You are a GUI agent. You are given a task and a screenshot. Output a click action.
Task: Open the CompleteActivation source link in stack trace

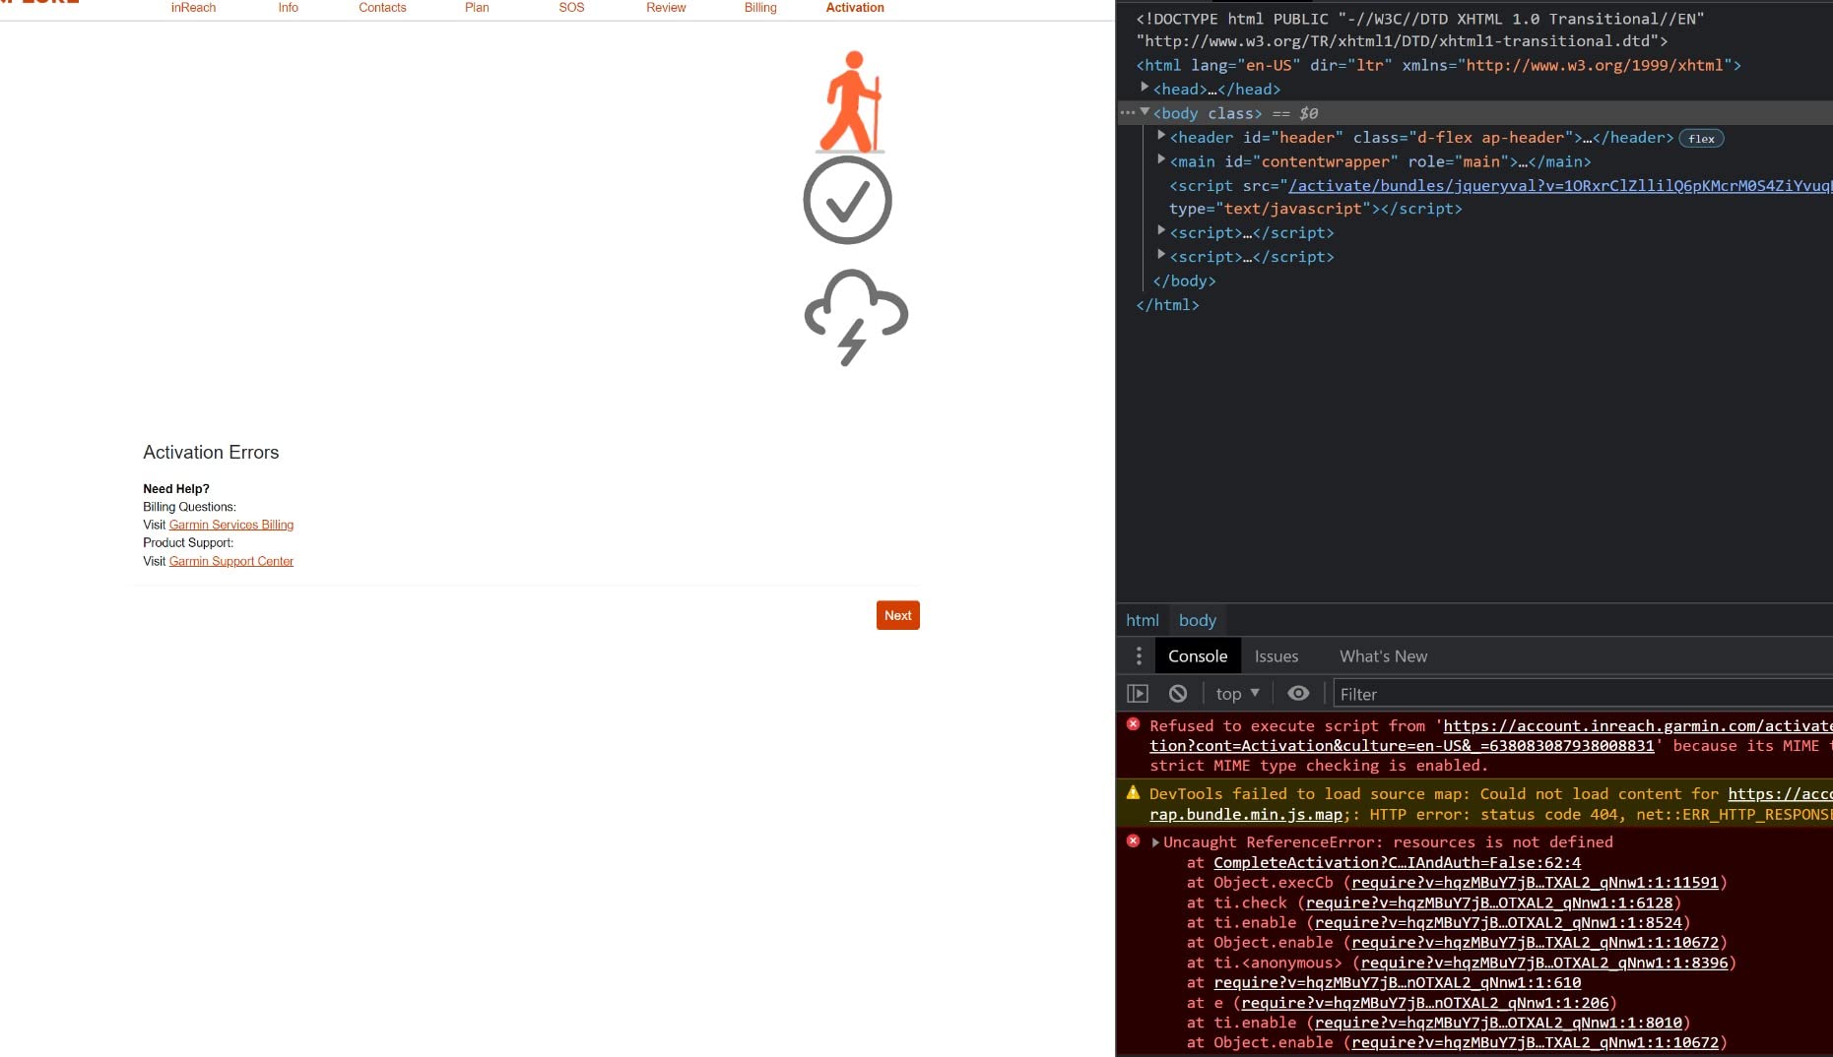1397,862
